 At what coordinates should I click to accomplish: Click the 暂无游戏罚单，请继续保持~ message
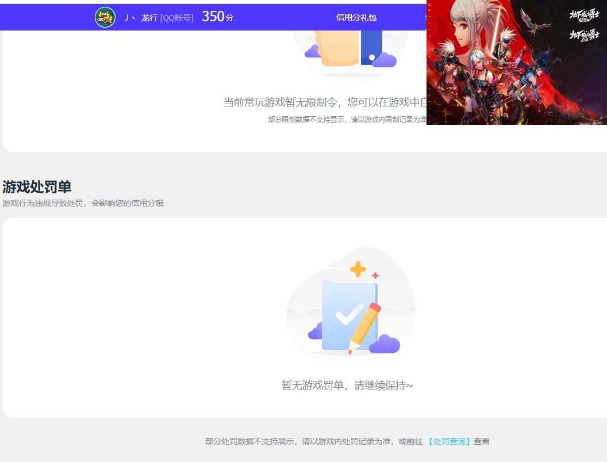point(347,385)
